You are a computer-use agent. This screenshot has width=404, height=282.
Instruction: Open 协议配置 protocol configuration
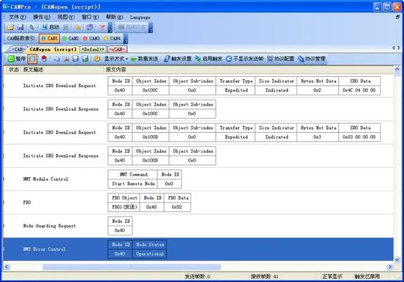(281, 59)
